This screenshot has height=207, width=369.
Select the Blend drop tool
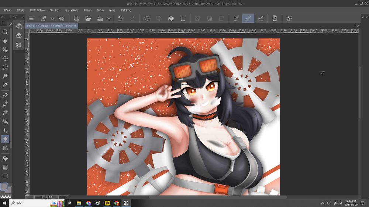pos(5,148)
